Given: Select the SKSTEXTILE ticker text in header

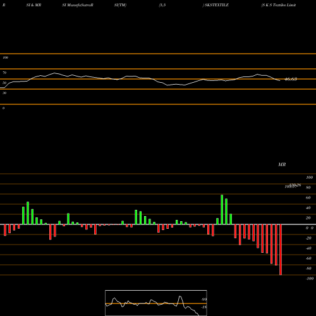Looking at the screenshot, I should [217, 5].
